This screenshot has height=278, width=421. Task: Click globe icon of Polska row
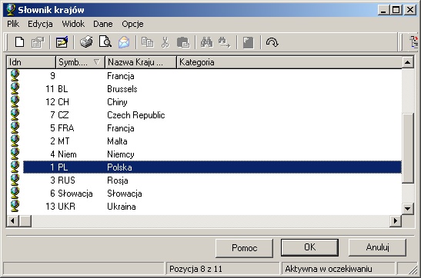[x=15, y=167]
